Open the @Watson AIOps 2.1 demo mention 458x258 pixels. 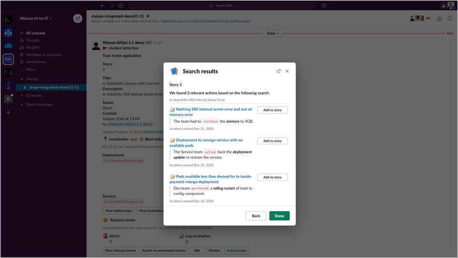tap(130, 124)
